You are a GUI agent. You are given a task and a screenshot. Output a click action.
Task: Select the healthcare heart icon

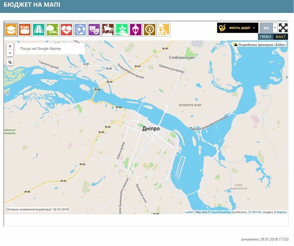tap(67, 29)
